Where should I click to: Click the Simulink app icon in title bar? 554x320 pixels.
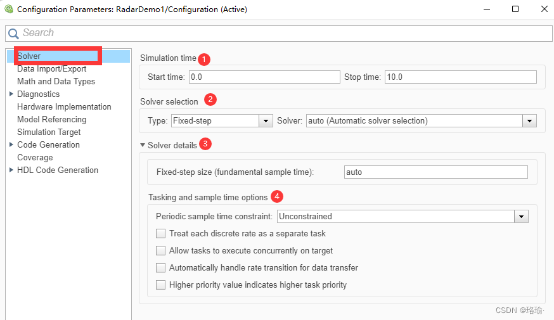click(8, 10)
